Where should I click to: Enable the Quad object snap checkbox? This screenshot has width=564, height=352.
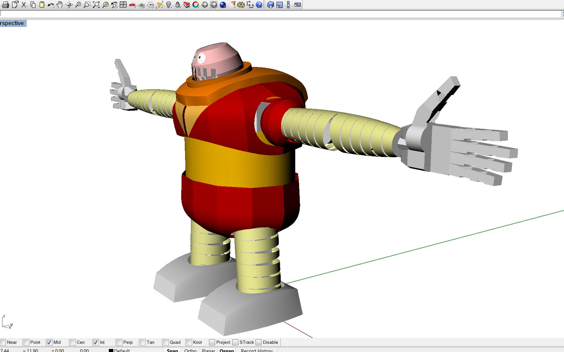point(165,342)
